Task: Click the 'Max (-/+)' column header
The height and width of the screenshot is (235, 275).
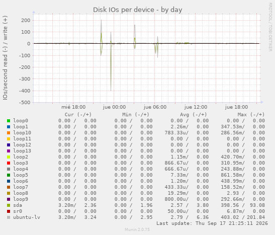Action: [x=251, y=115]
